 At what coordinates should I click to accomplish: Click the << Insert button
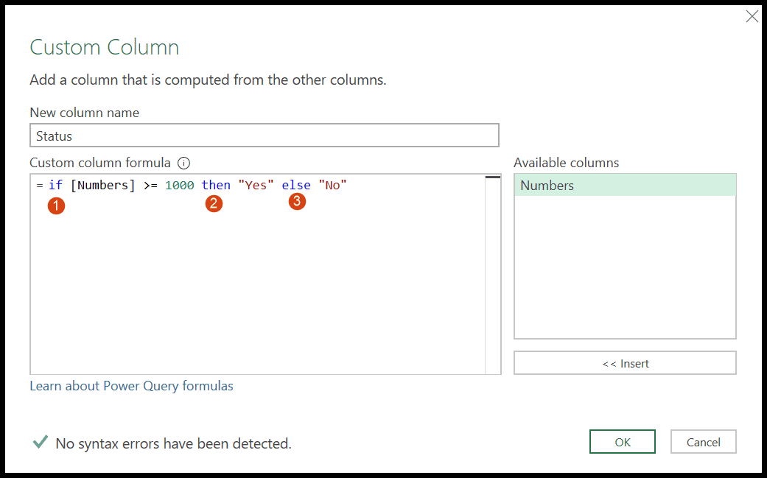click(x=624, y=362)
